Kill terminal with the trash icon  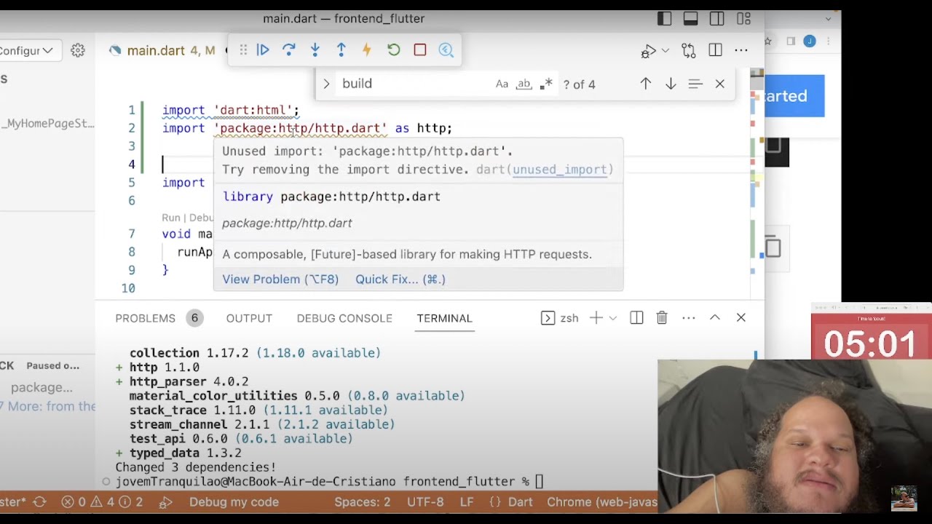(x=662, y=318)
